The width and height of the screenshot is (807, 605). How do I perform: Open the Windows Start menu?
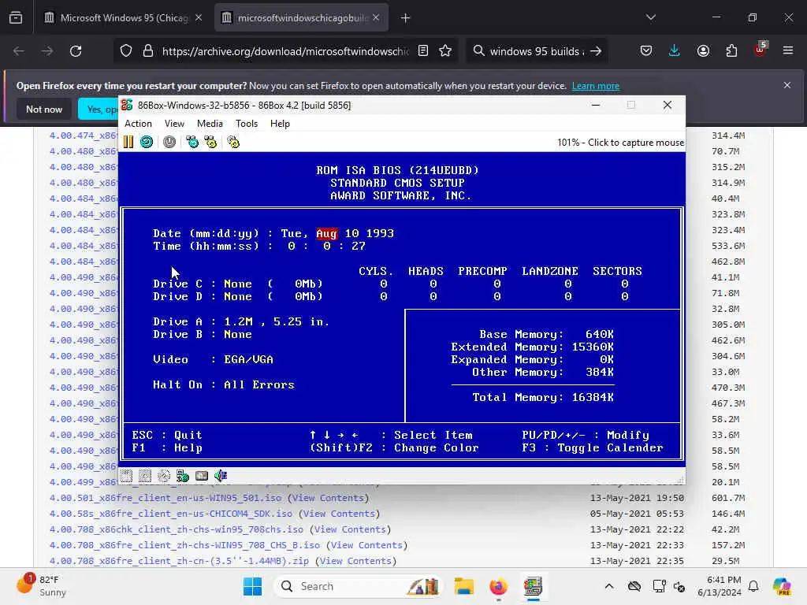pos(252,586)
